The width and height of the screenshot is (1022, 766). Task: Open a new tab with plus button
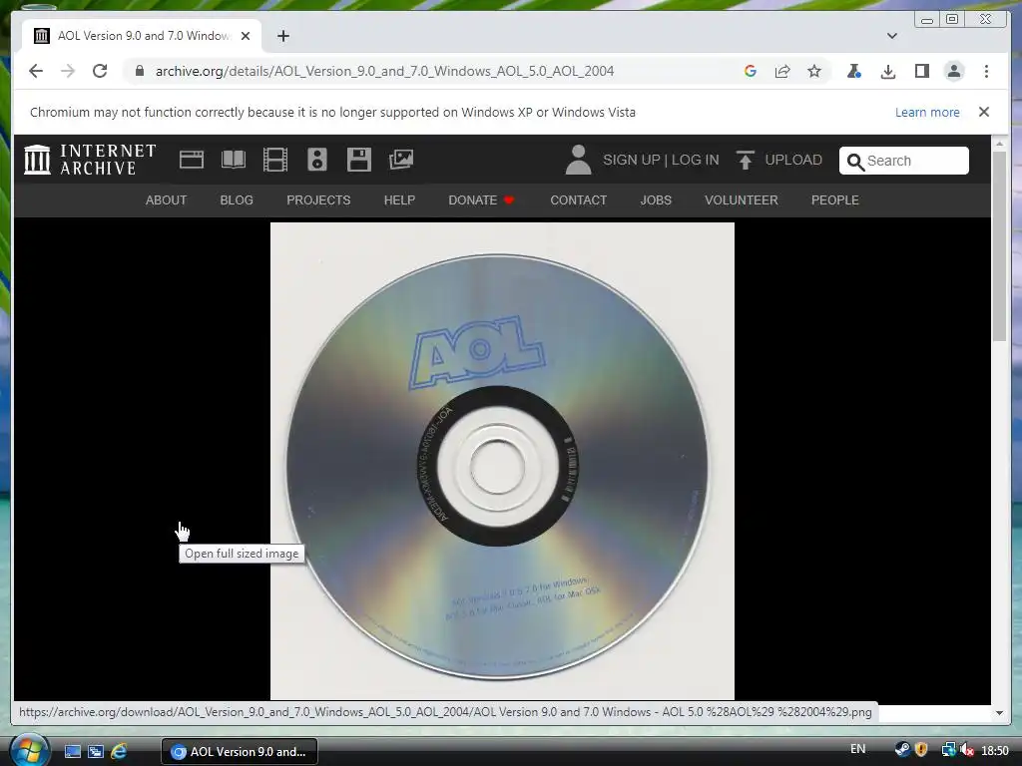click(x=282, y=36)
